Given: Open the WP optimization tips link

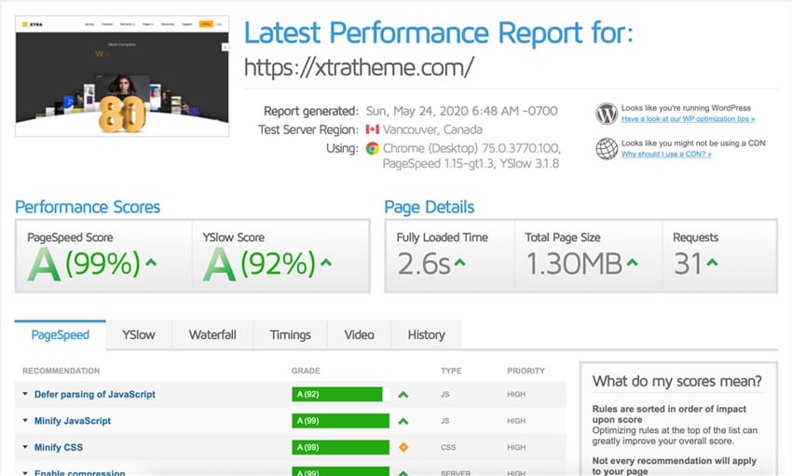Looking at the screenshot, I should tap(688, 119).
